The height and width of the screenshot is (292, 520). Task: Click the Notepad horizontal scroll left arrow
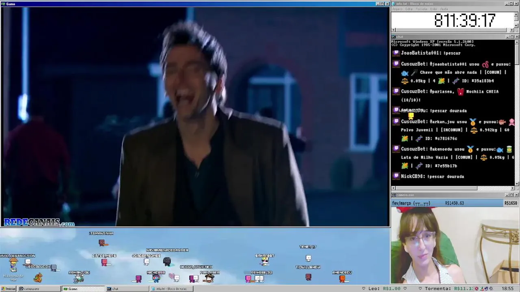(393, 30)
